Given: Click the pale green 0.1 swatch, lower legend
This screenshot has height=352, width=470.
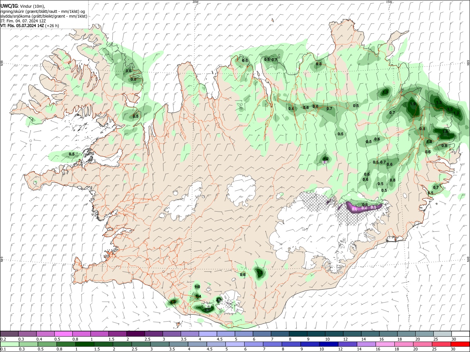Looking at the screenshot, I should (x=10, y=344).
